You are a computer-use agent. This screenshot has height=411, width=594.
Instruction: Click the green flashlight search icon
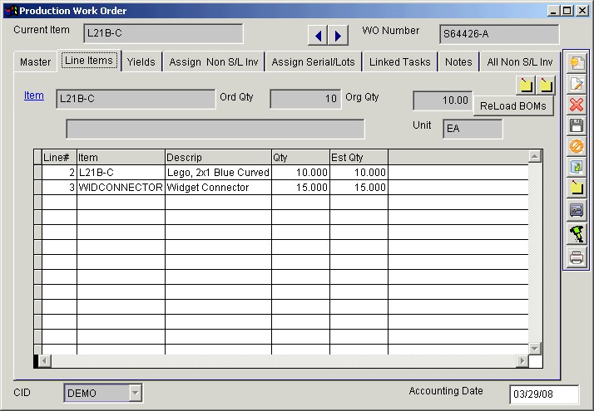577,234
